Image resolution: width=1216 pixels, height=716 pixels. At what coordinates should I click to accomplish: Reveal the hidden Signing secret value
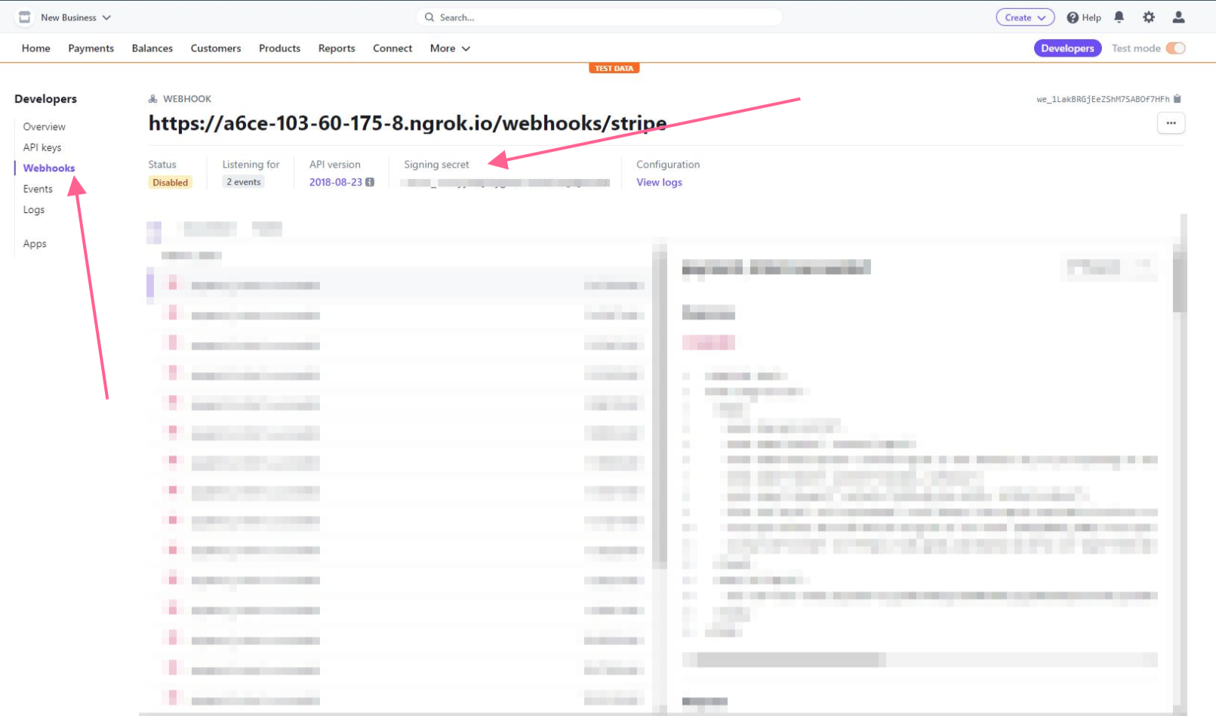coord(506,182)
